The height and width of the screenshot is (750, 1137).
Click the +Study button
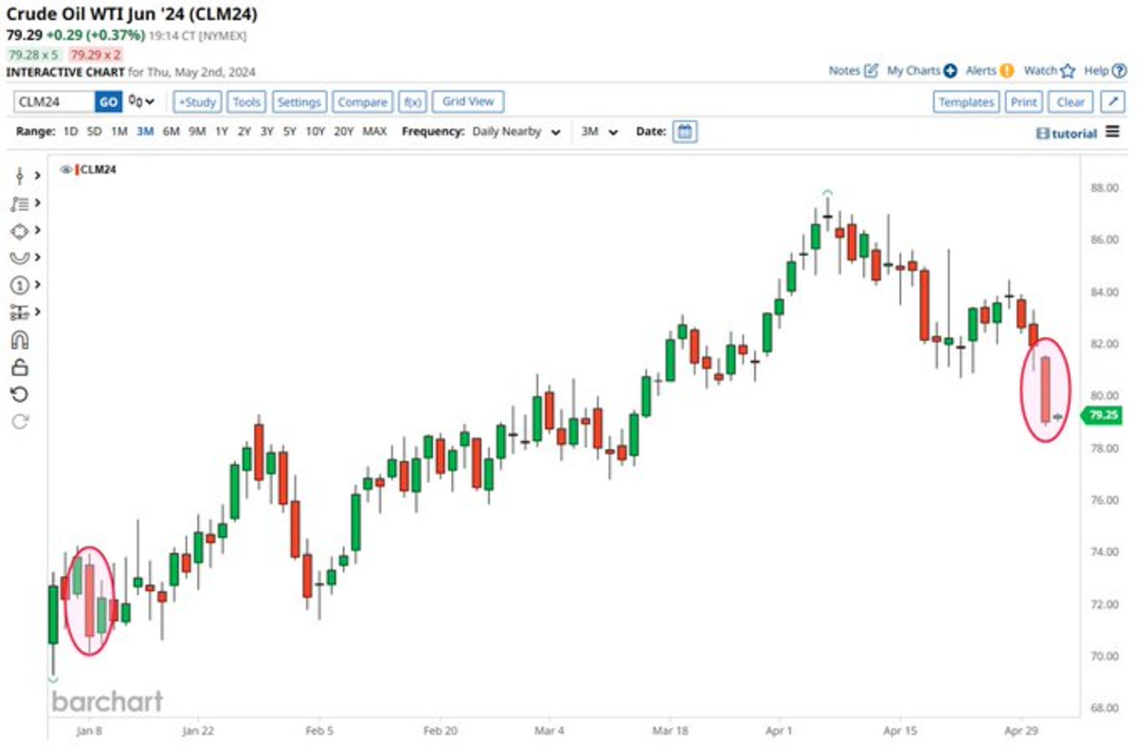tap(197, 102)
